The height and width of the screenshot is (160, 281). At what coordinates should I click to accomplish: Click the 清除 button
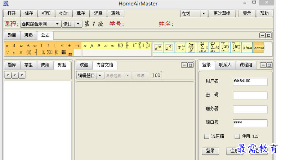115,13
